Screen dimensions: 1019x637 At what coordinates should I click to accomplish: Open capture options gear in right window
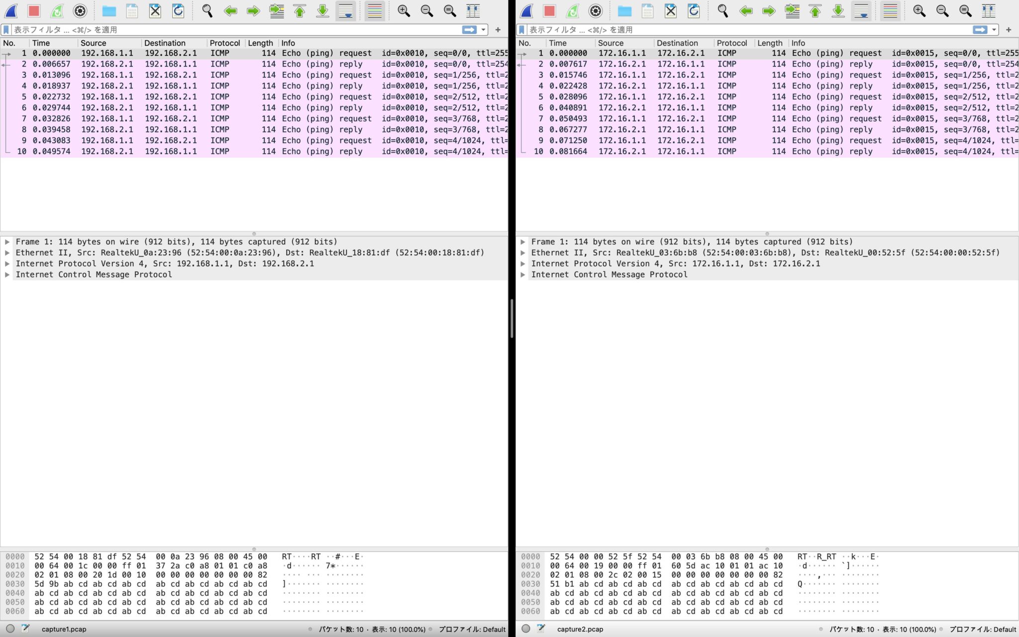click(x=596, y=10)
